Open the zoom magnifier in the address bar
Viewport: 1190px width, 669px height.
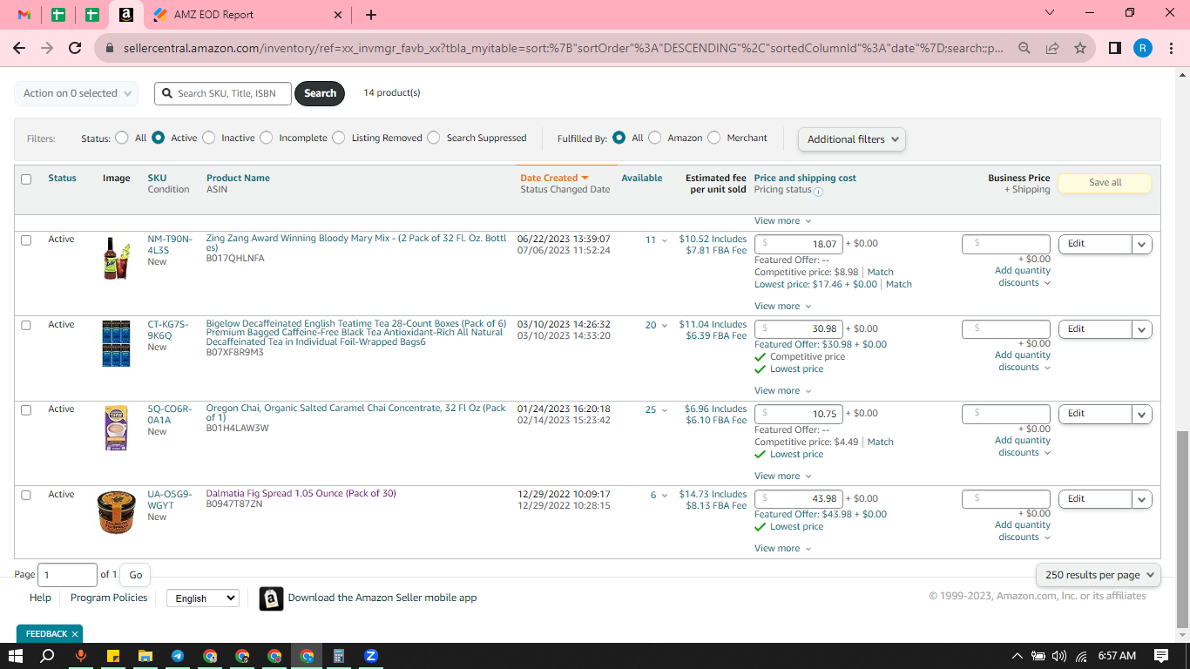point(1024,49)
